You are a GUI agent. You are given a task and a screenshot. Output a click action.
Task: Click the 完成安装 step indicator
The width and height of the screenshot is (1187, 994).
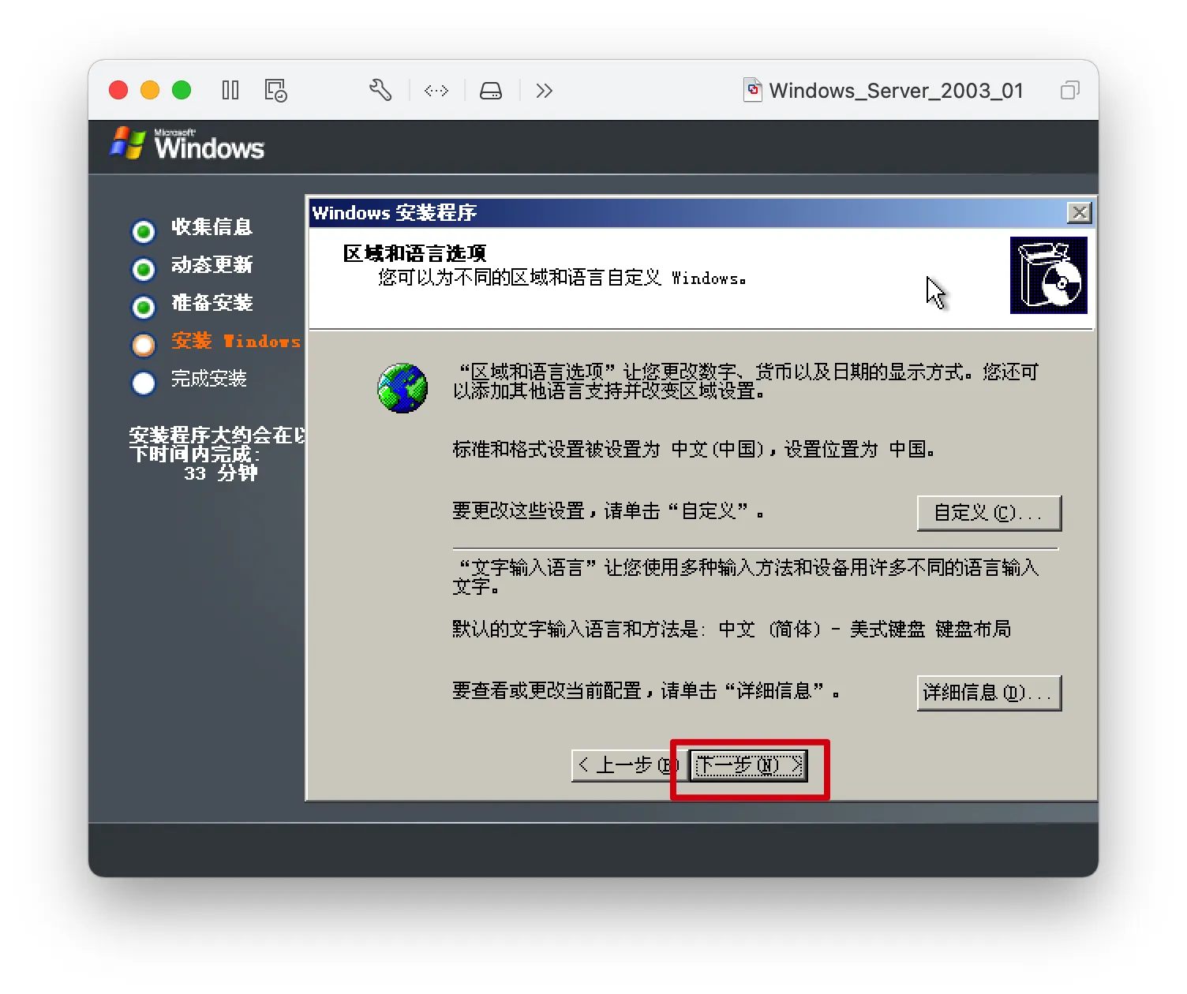(x=144, y=383)
